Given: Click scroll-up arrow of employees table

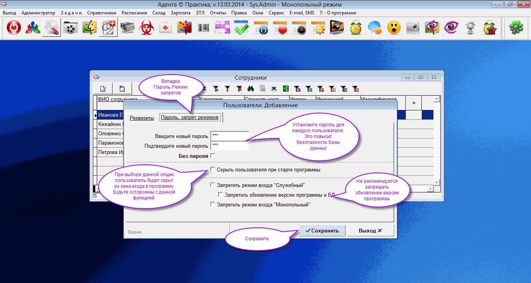Looking at the screenshot, I should 437,100.
